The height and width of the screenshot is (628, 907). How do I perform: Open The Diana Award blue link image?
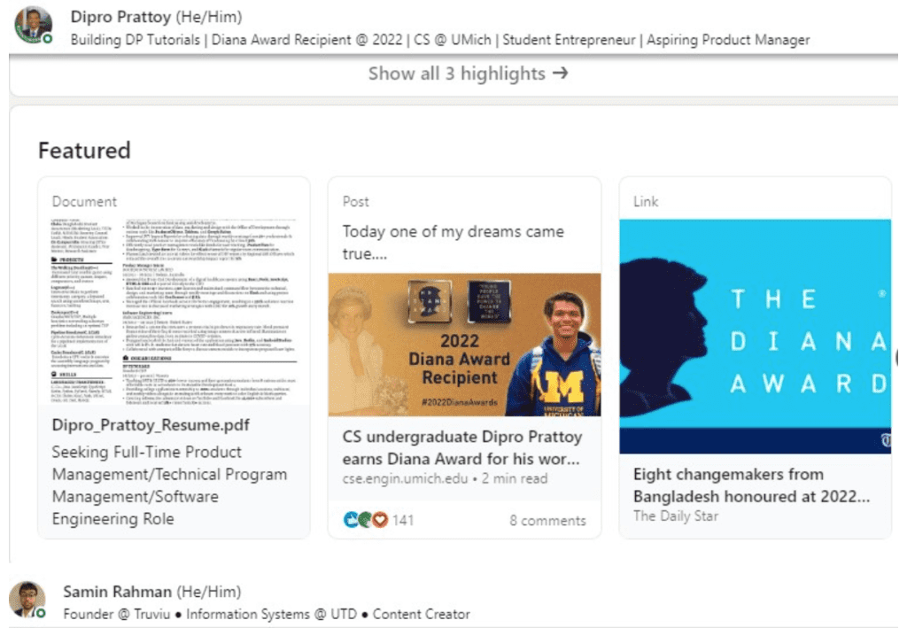click(x=755, y=337)
